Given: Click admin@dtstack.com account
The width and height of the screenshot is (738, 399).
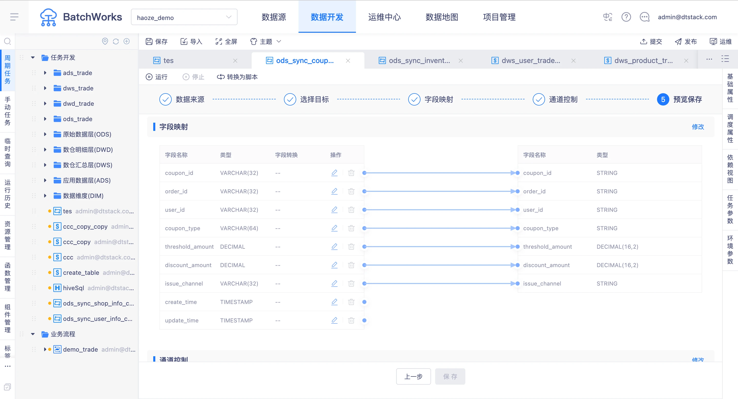Looking at the screenshot, I should pos(687,17).
